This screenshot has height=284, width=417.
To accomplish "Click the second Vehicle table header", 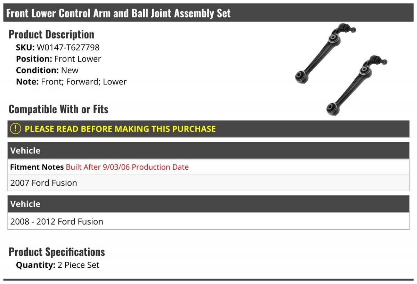I will pos(25,204).
